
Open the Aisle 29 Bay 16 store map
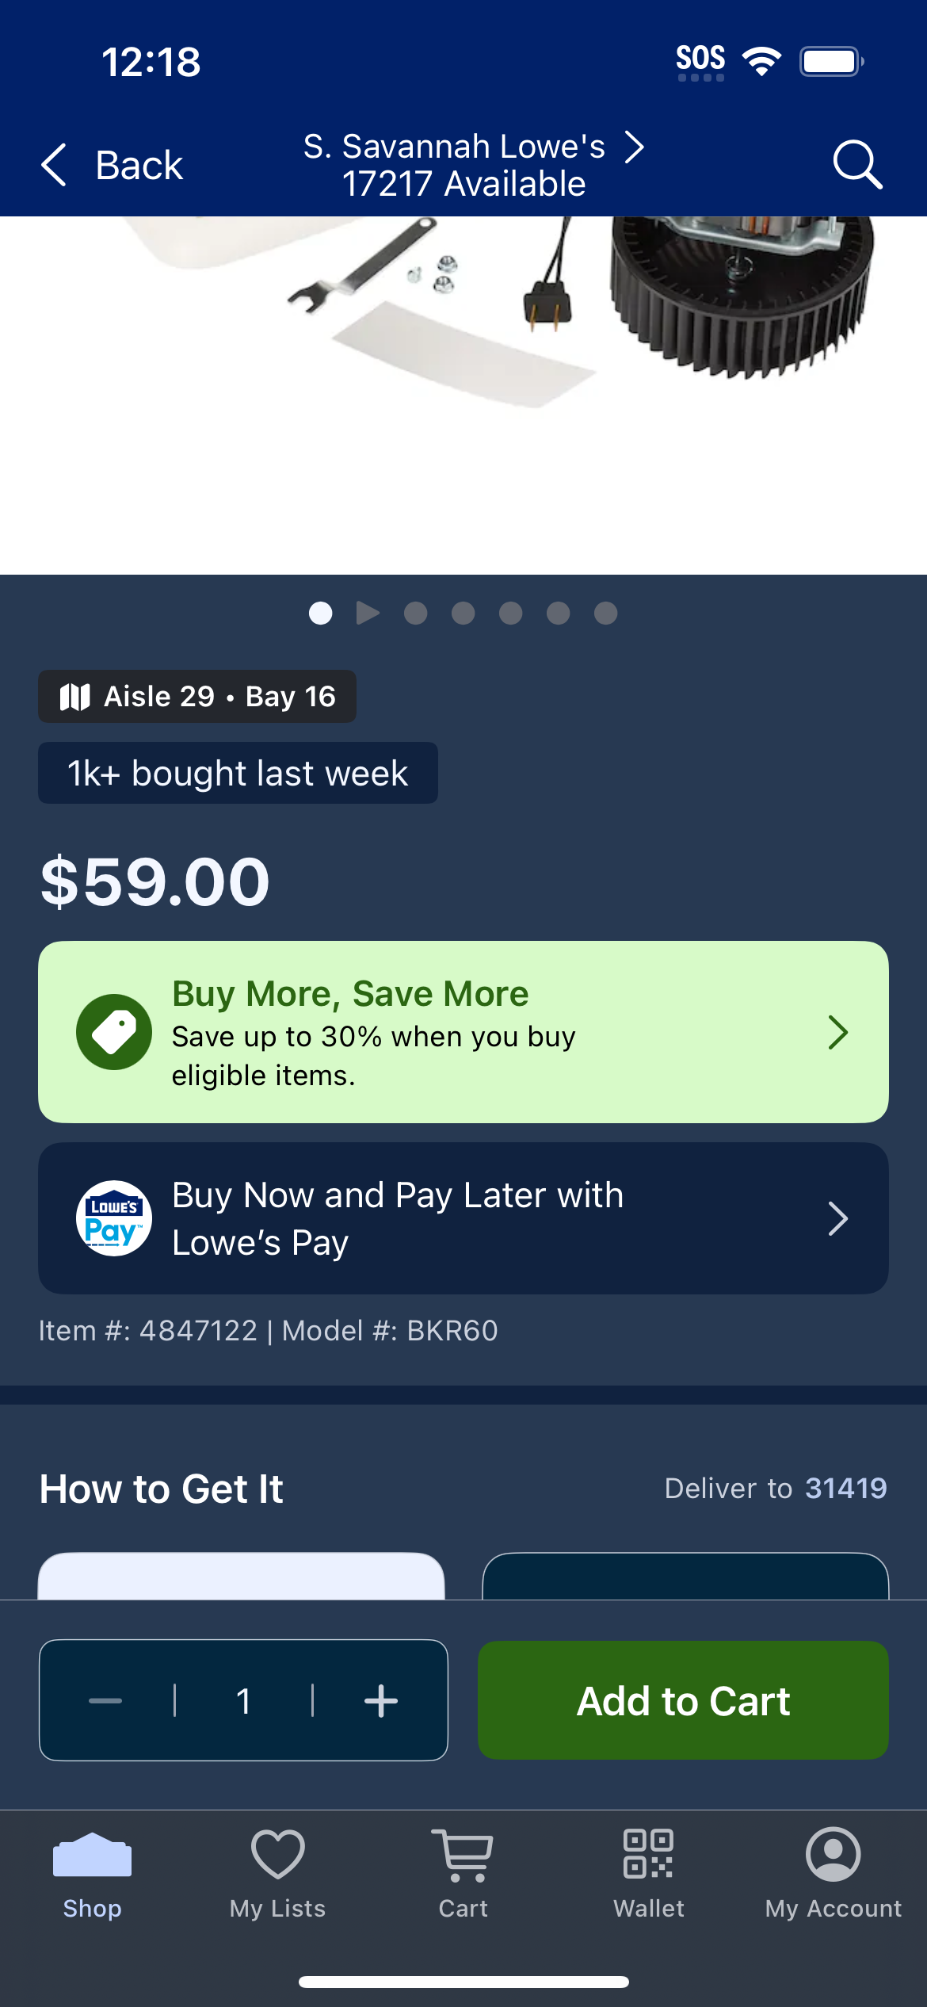(x=197, y=696)
